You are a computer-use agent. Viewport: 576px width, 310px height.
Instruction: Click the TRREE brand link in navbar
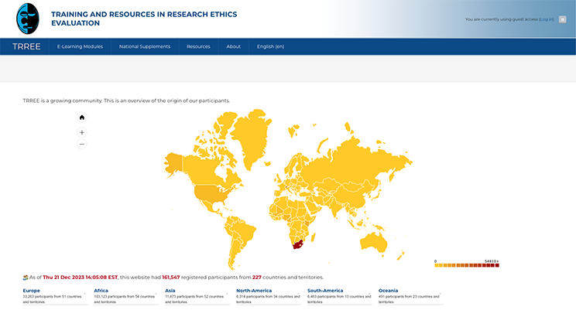(26, 46)
